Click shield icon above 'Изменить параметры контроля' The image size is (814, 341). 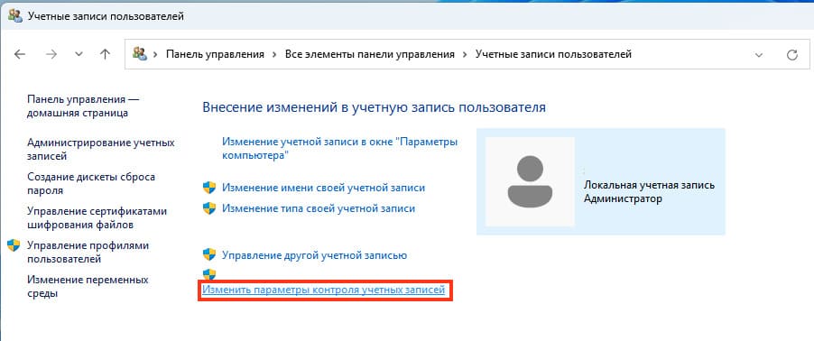point(209,274)
